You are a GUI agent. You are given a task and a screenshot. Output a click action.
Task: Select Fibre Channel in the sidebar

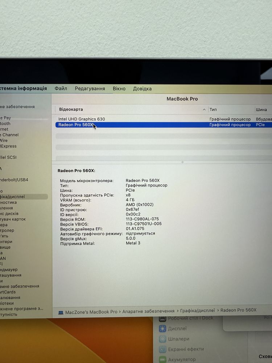[9, 135]
